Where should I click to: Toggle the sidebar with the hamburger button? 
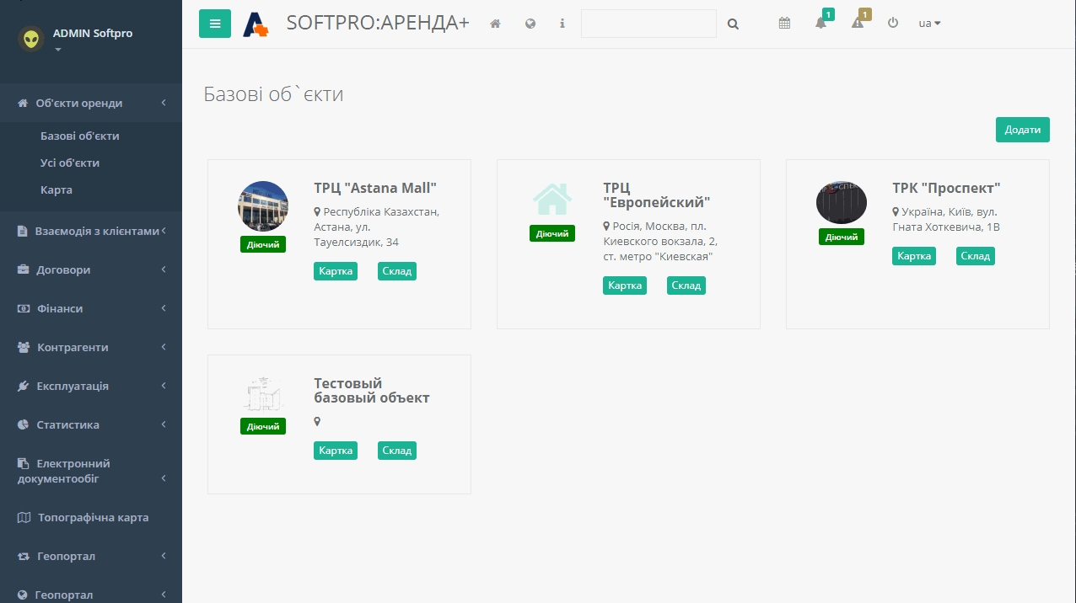pyautogui.click(x=215, y=24)
